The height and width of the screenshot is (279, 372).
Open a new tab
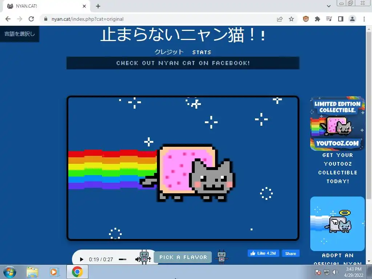(98, 6)
